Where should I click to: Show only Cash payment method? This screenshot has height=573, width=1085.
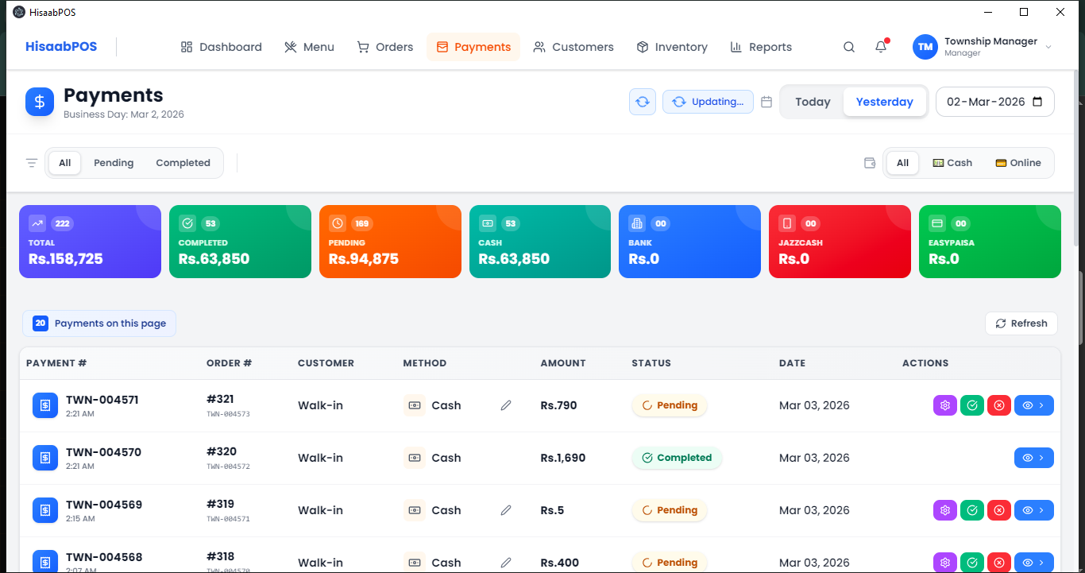(952, 163)
